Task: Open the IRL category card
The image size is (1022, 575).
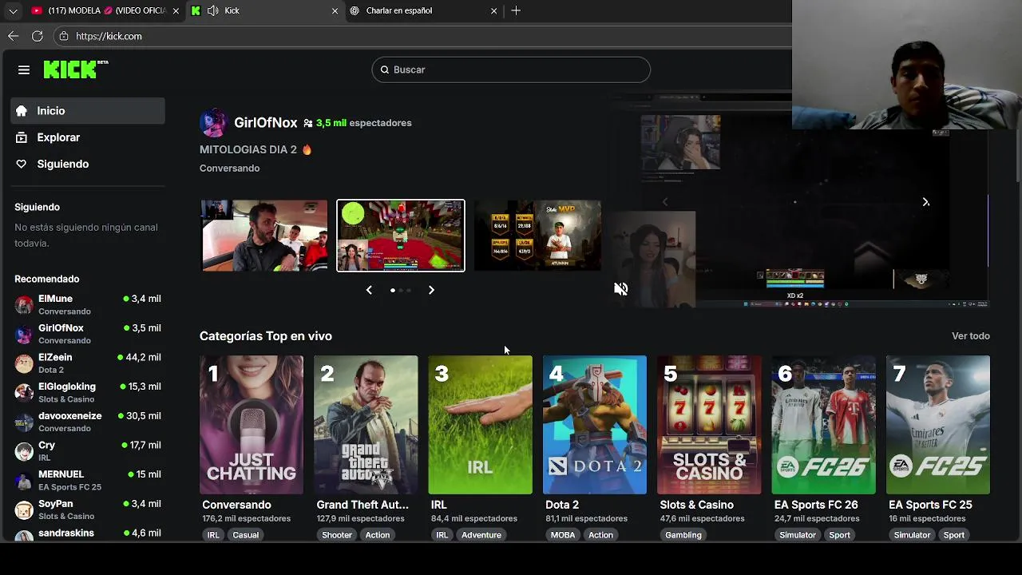Action: pyautogui.click(x=481, y=425)
